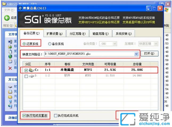Click the My Computer icon in Explorer sidebar

coord(10,102)
